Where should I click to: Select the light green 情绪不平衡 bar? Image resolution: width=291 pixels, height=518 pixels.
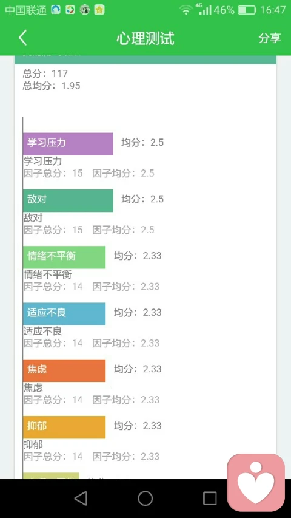click(64, 257)
